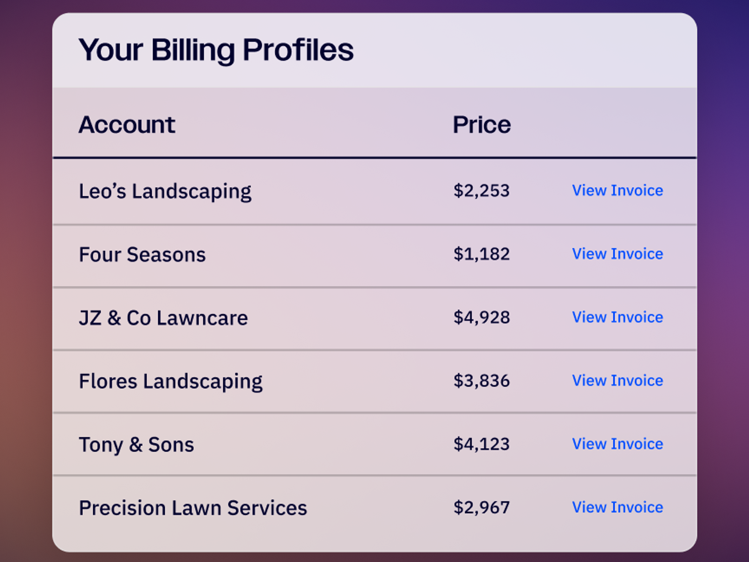Click the $2,253 price amount

481,191
